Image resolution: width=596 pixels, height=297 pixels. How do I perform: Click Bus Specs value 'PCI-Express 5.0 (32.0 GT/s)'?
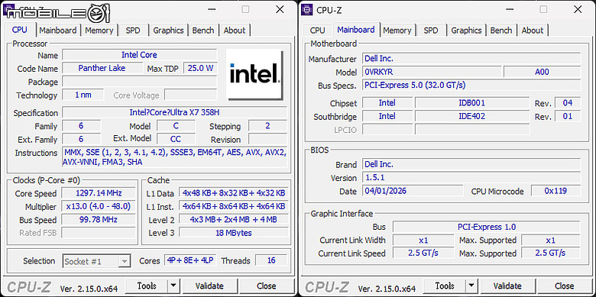pyautogui.click(x=471, y=85)
